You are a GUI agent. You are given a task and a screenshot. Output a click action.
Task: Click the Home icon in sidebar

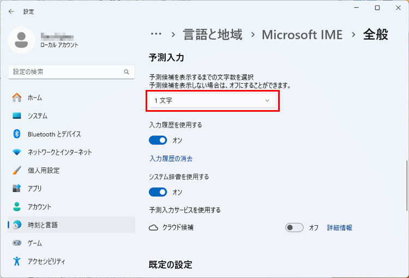[x=17, y=98]
